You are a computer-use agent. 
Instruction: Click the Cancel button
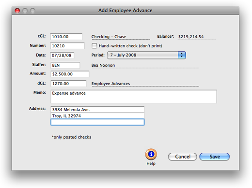click(x=183, y=157)
